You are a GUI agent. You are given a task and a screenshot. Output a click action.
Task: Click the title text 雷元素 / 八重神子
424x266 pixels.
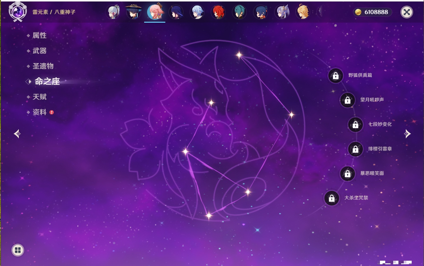pyautogui.click(x=54, y=12)
